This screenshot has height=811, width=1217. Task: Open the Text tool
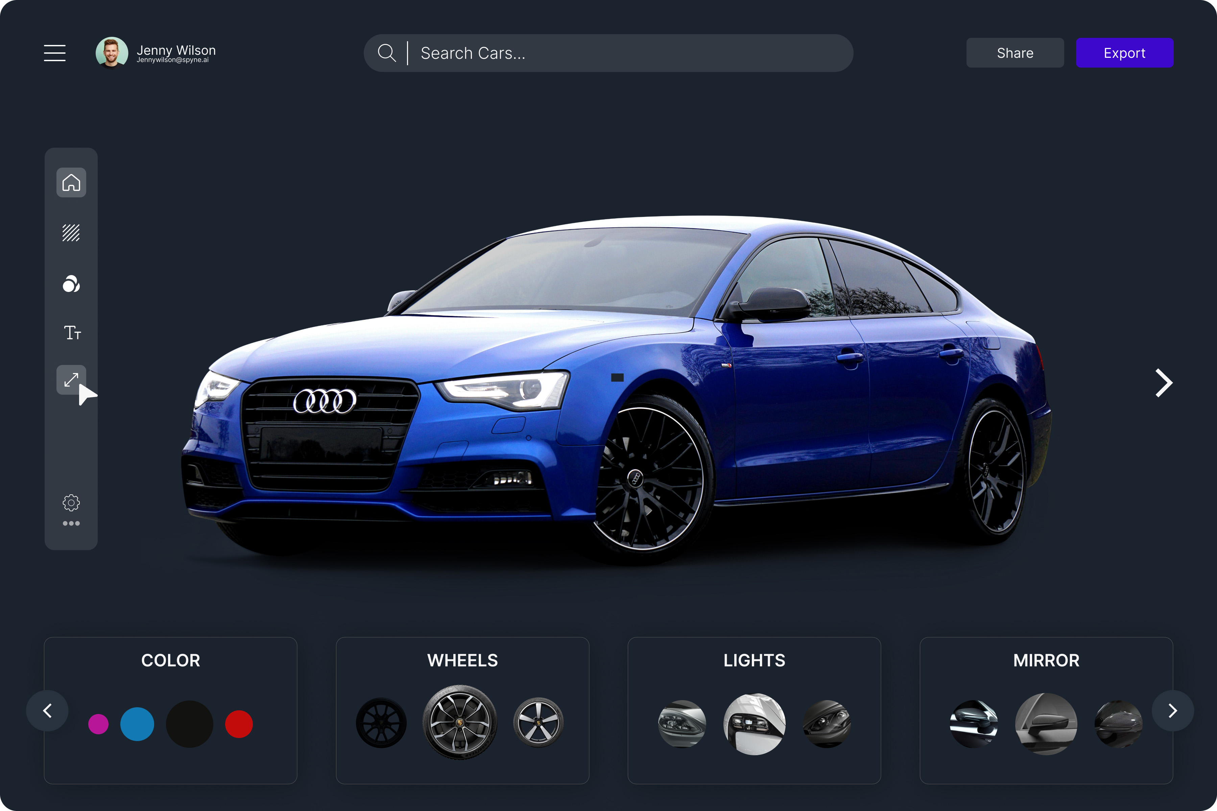pos(72,333)
